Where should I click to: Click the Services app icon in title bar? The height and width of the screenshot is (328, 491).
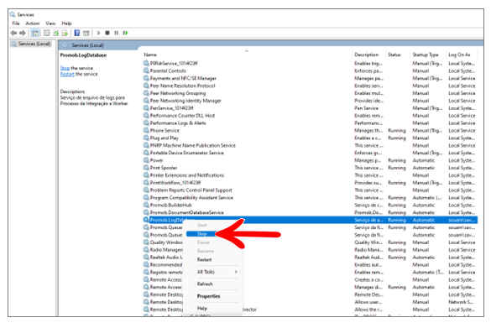pos(13,14)
